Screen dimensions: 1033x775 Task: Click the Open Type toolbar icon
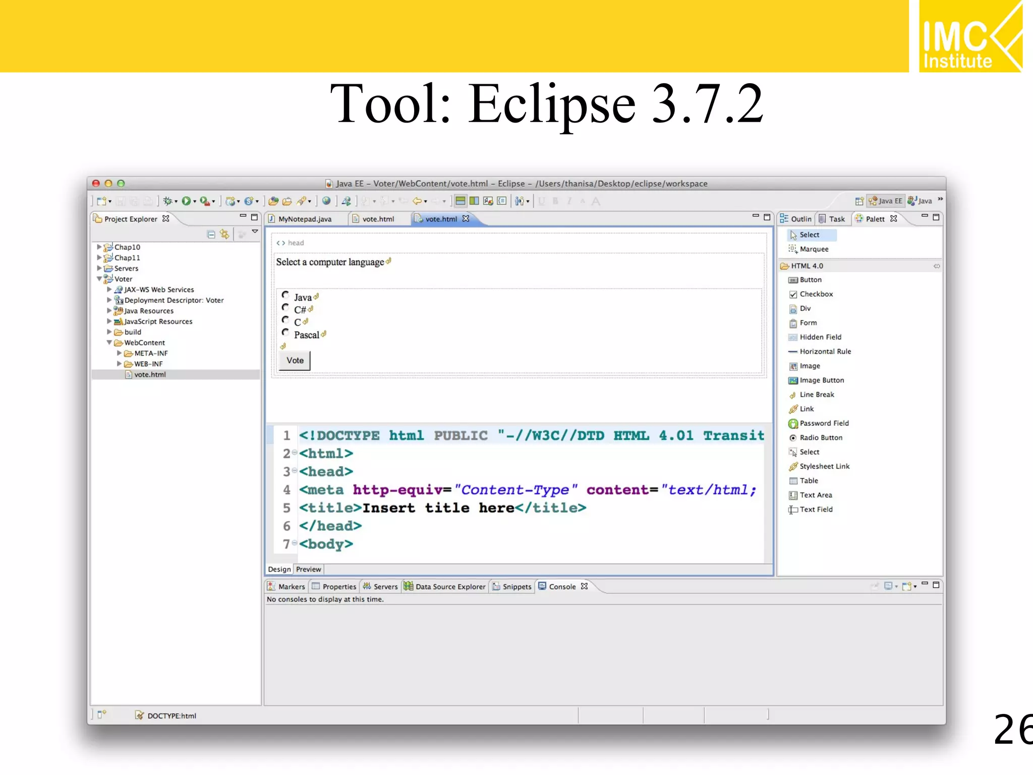tap(273, 201)
